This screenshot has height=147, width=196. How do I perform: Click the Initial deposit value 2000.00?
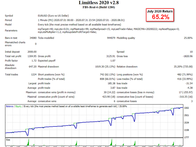coord(31,52)
